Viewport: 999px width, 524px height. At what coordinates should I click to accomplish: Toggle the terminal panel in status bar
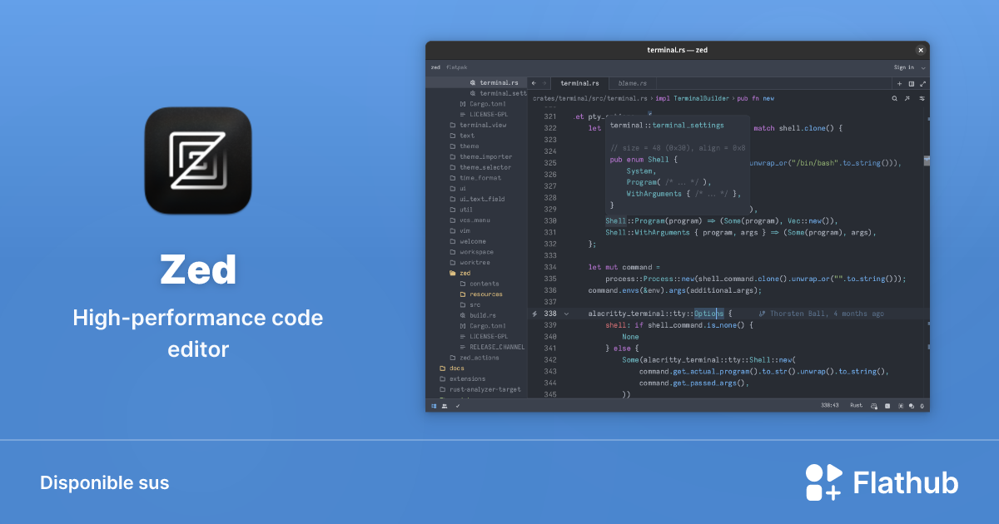coord(887,406)
